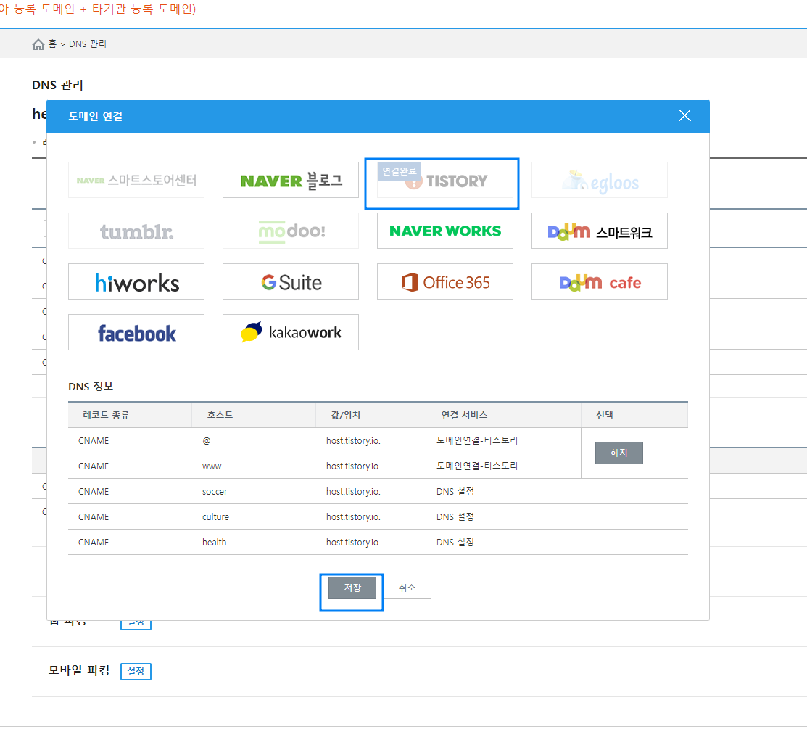
Task: Select the facebook service tile
Action: point(136,332)
